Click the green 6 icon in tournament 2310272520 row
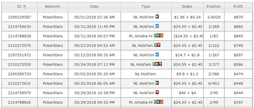The image size is (254, 108). (154, 64)
